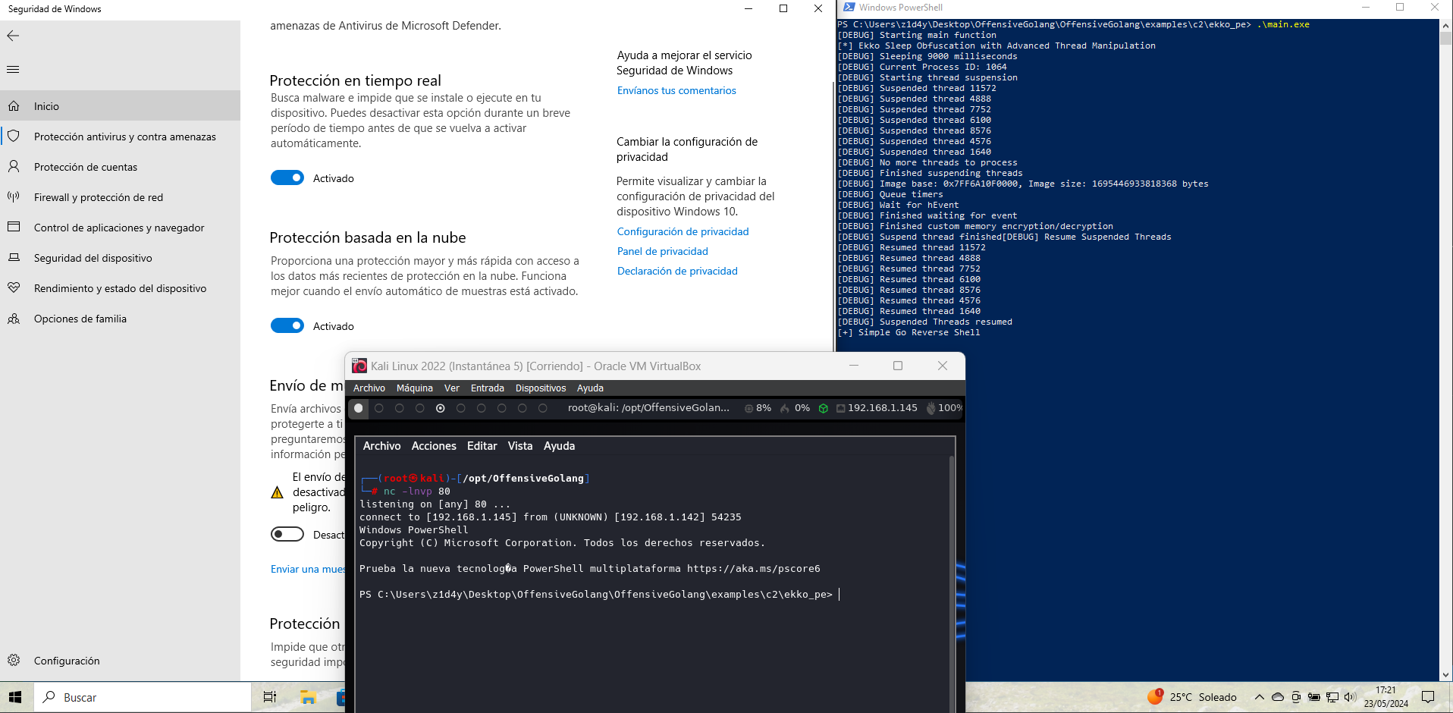Select Firewall y protección de red
The width and height of the screenshot is (1453, 713).
pyautogui.click(x=120, y=197)
